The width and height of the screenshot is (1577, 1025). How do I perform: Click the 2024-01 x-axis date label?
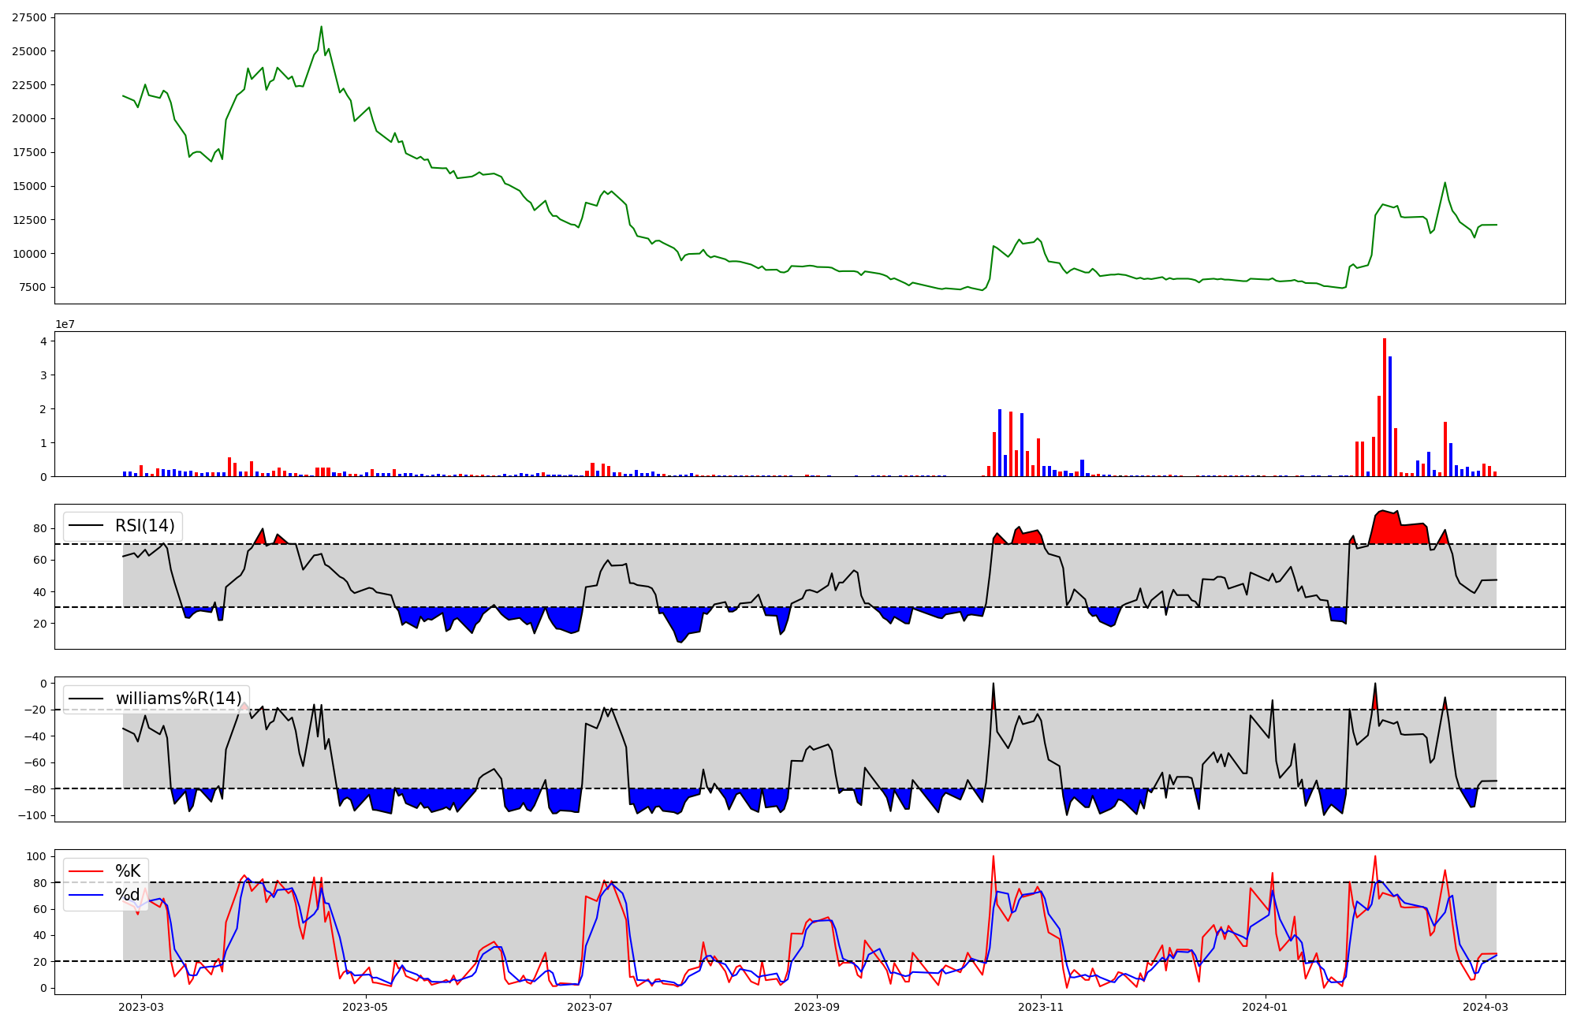pos(1266,1007)
